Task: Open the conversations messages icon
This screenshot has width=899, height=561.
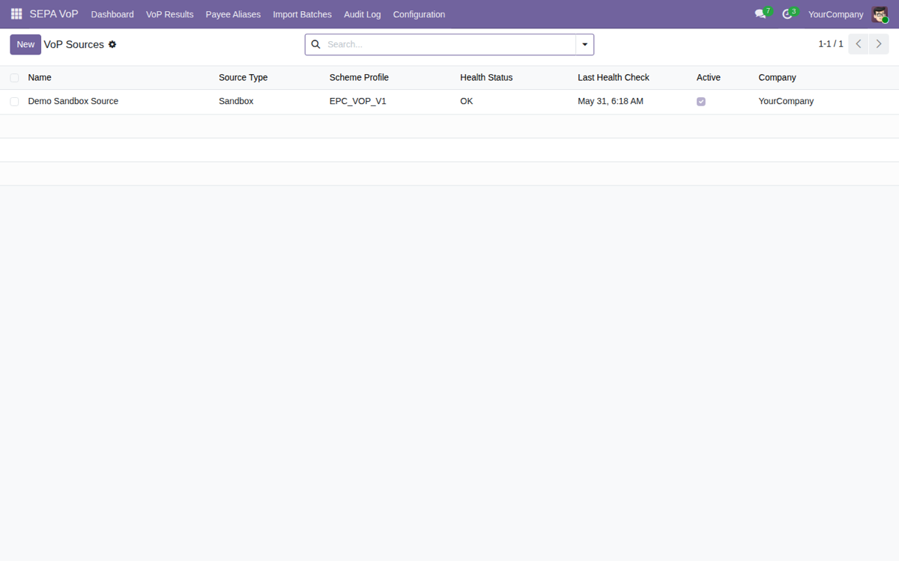Action: (x=760, y=14)
